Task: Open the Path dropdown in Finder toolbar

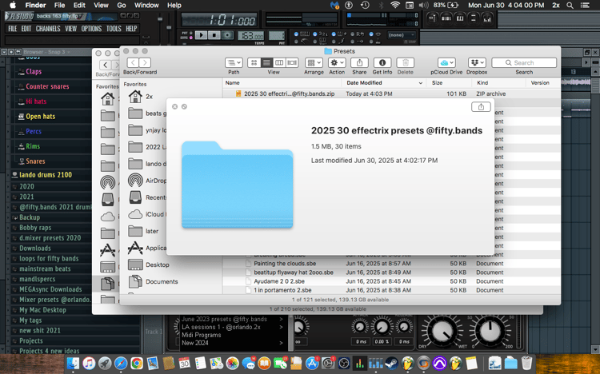Action: 234,62
